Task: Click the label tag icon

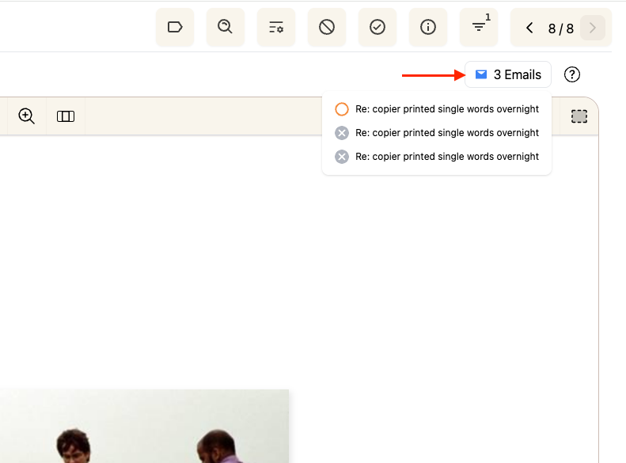Action: pyautogui.click(x=175, y=27)
